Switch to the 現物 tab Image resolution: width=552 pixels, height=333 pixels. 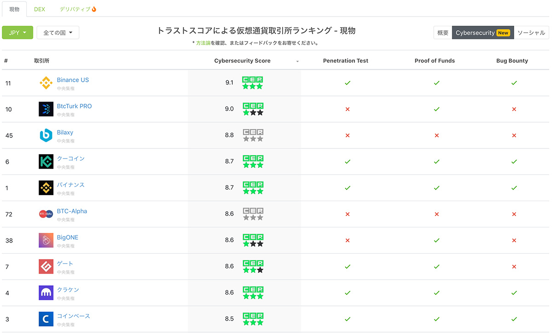(x=14, y=9)
